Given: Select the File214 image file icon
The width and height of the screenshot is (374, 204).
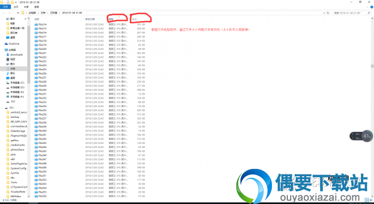Looking at the screenshot, I should (x=36, y=24).
